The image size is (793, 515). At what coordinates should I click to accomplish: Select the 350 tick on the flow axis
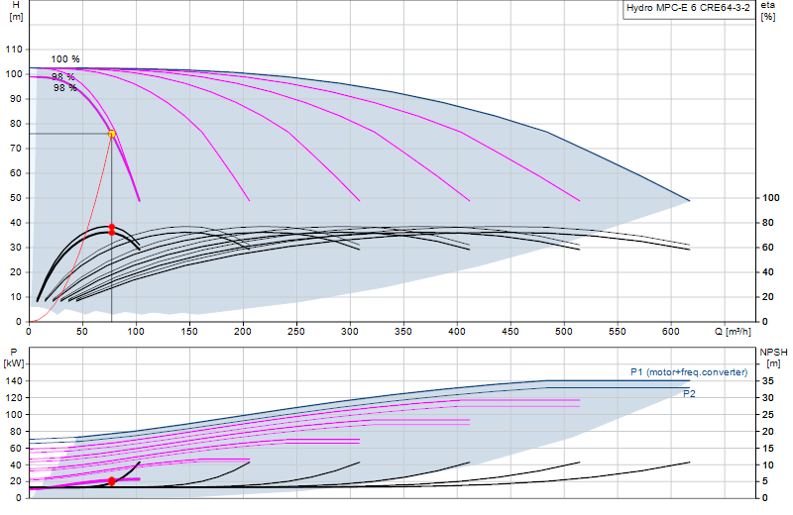pyautogui.click(x=403, y=332)
